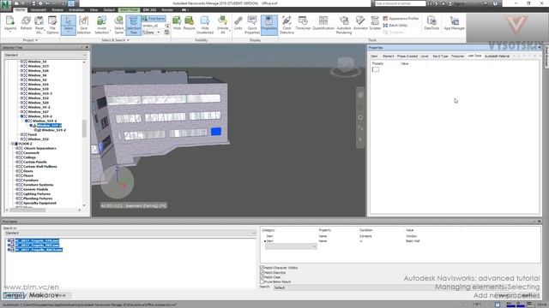Open Appearance Profiler
This screenshot has height=308, width=549.
(x=401, y=19)
